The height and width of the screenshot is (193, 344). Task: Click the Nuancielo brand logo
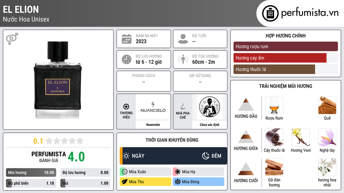[x=153, y=107]
